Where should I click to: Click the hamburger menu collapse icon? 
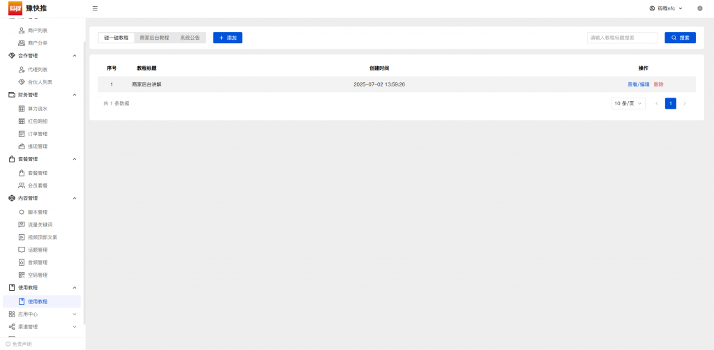coord(95,8)
